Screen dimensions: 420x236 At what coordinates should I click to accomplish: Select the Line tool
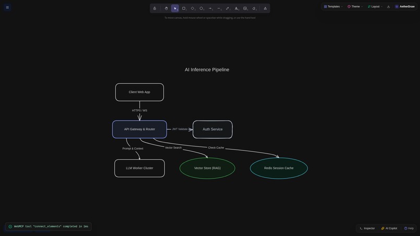(219, 8)
